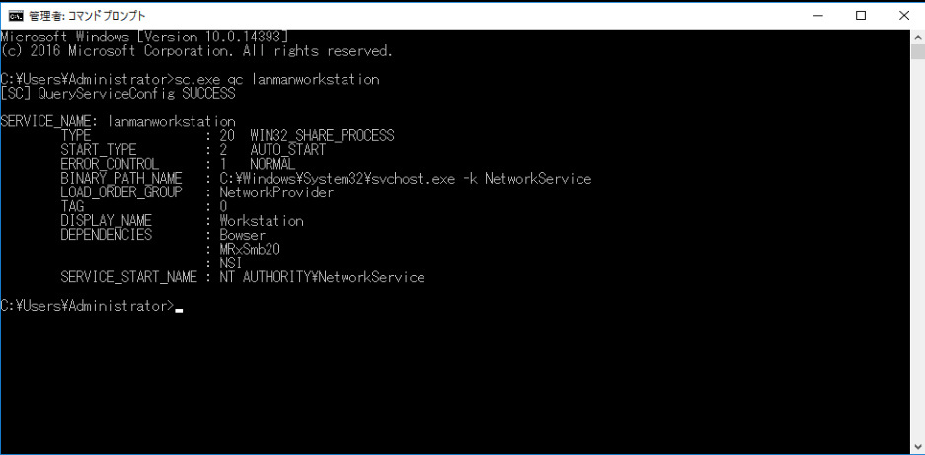Image resolution: width=925 pixels, height=455 pixels.
Task: Click the scrollbar down arrow
Action: click(x=918, y=446)
